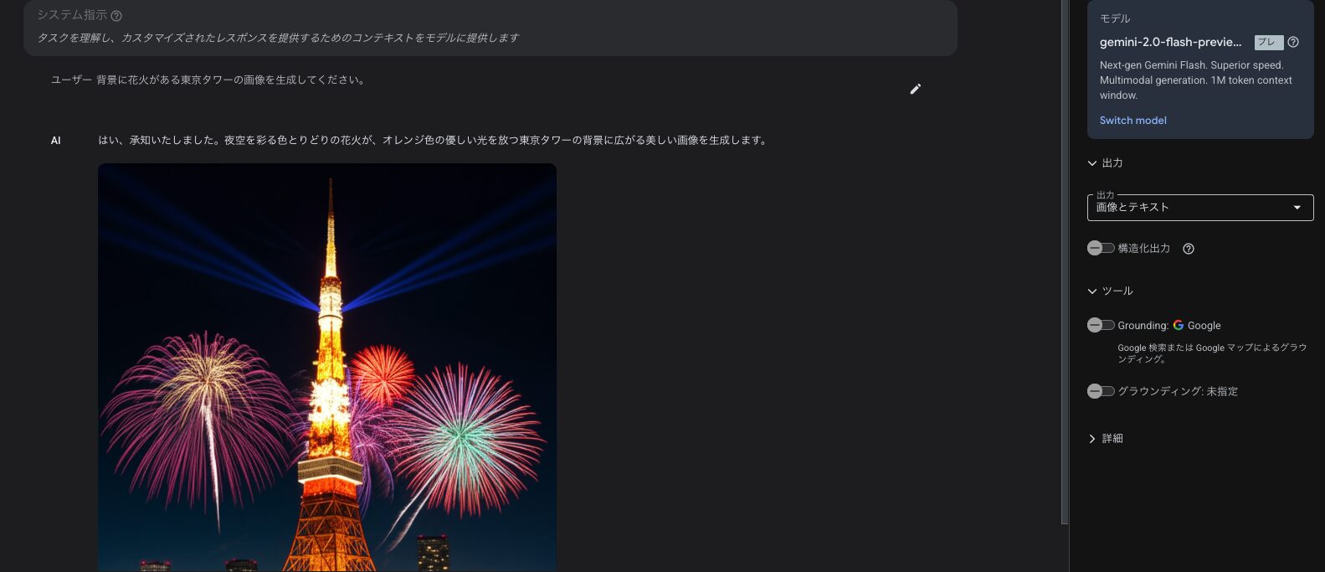Open the 画像とテキスト output dropdown
The height and width of the screenshot is (572, 1325).
pos(1200,207)
